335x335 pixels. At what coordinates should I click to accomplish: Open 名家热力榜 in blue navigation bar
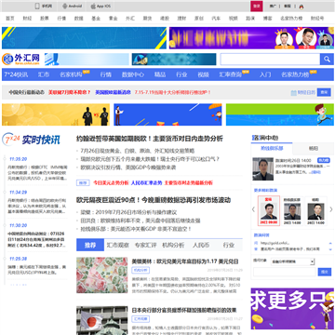(295, 74)
